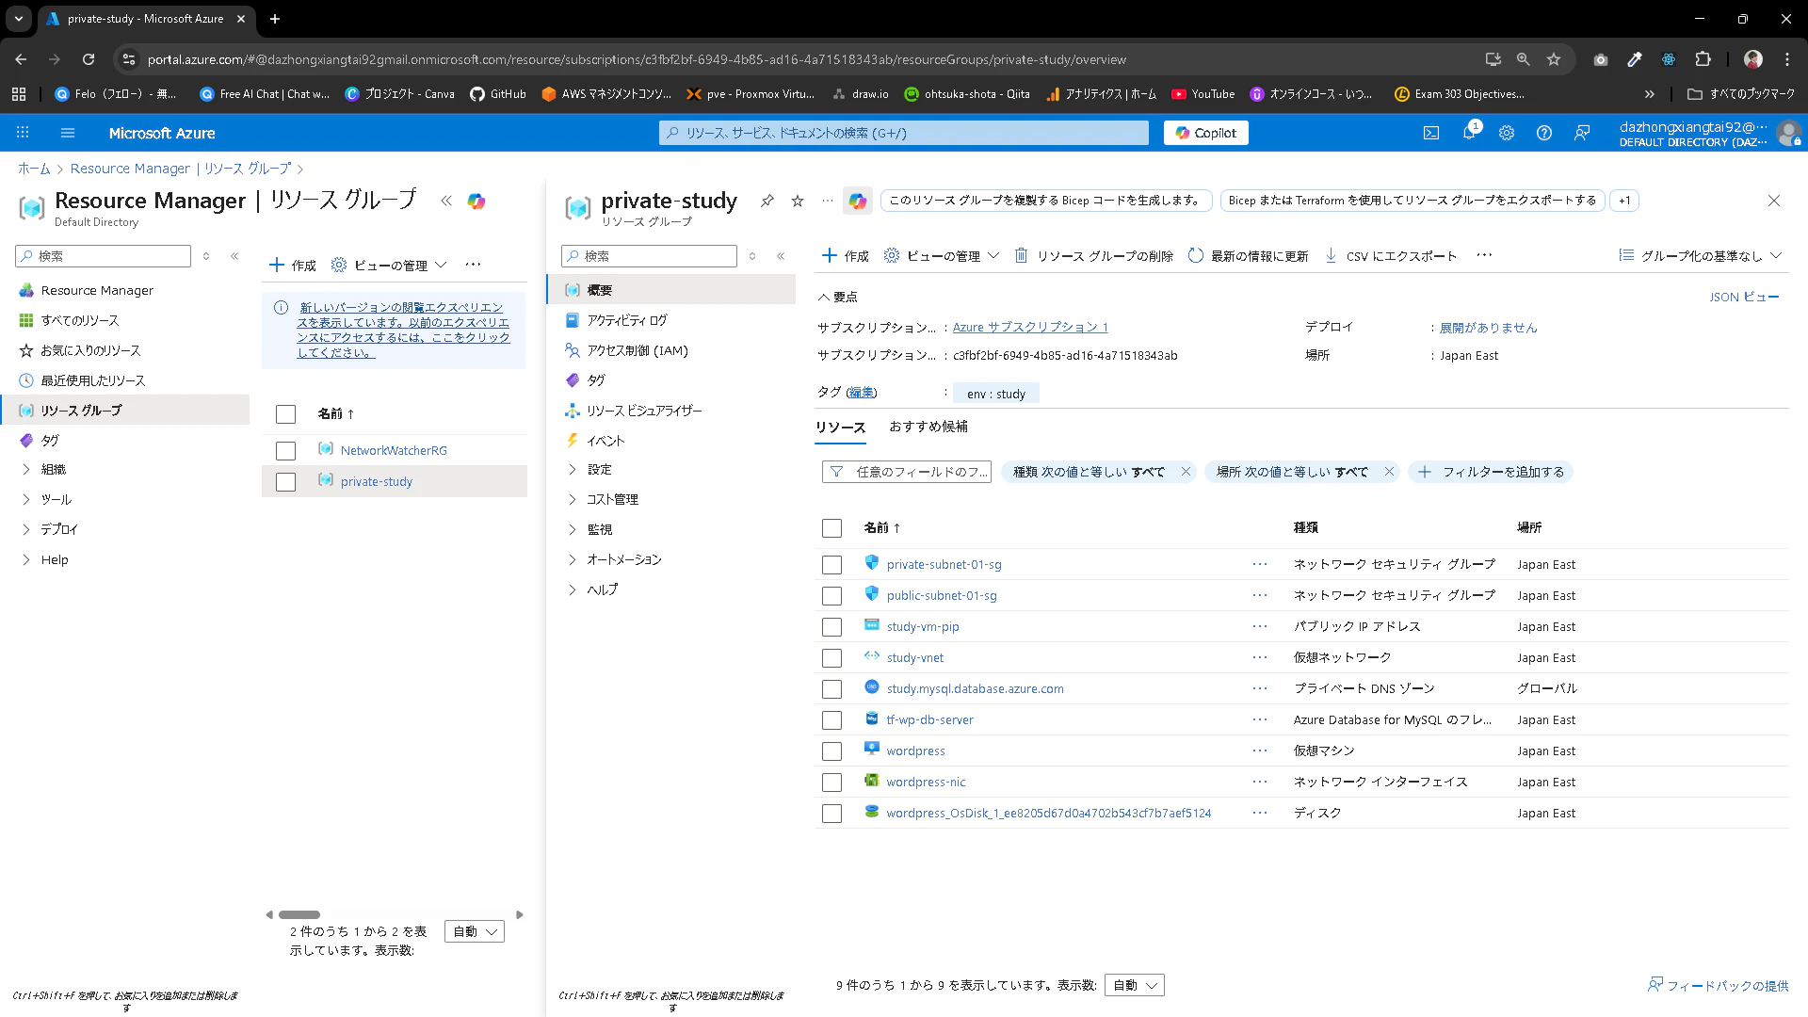Open the グループ化の基準なし dropdown
Screen dimensions: 1808x1017
click(x=1701, y=255)
